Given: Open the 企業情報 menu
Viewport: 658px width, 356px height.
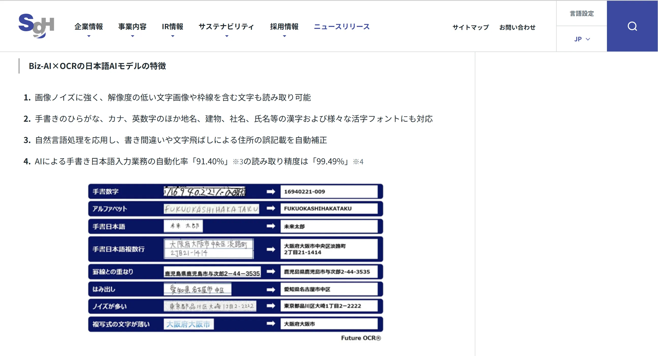Looking at the screenshot, I should tap(89, 27).
